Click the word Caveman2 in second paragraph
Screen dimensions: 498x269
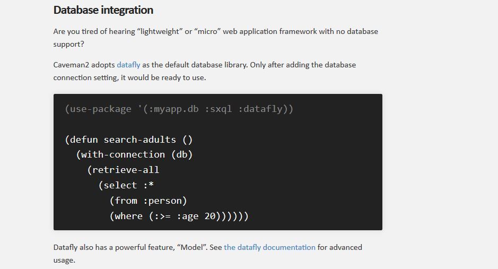(71, 65)
